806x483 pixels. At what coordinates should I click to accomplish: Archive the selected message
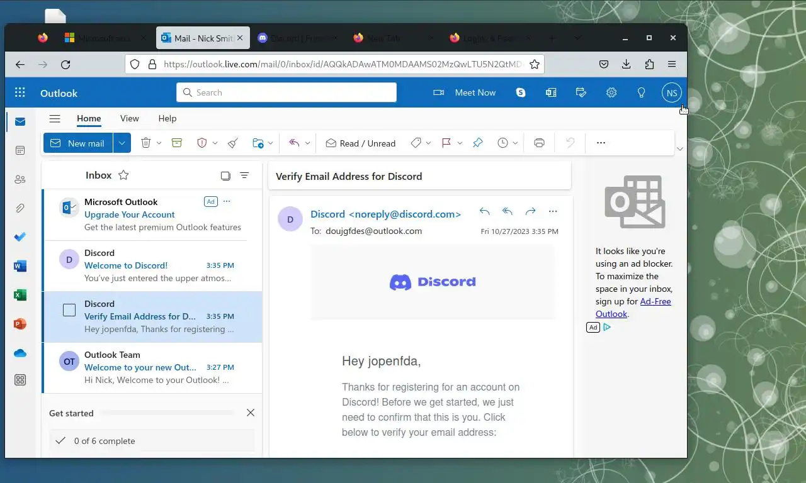177,143
